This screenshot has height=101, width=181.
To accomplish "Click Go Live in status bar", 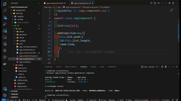I will (x=102, y=100).
